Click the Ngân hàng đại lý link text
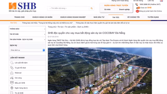167x94 pixels. [21, 88]
